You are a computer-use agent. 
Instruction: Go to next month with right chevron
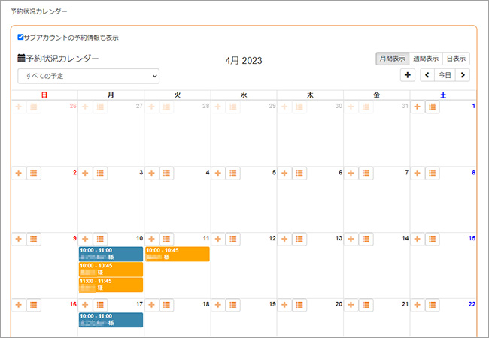click(x=463, y=74)
